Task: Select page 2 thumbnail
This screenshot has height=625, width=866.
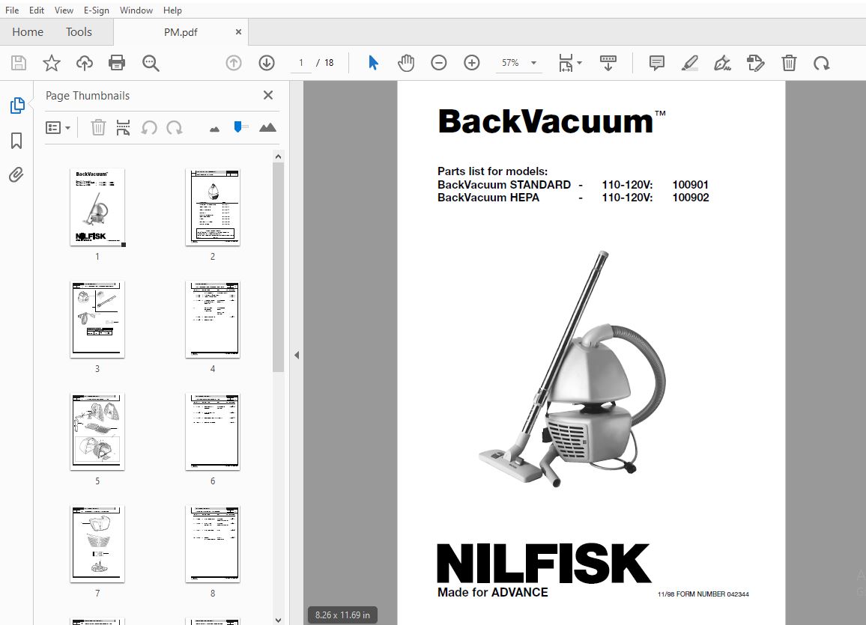Action: point(213,207)
